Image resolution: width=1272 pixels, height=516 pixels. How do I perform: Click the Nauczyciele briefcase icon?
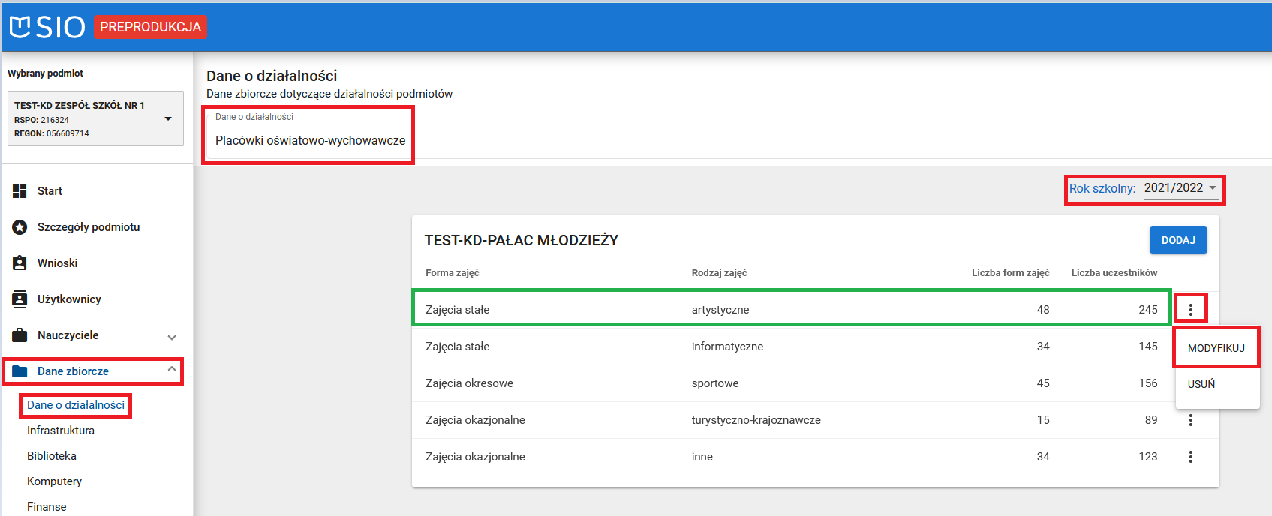(x=20, y=335)
